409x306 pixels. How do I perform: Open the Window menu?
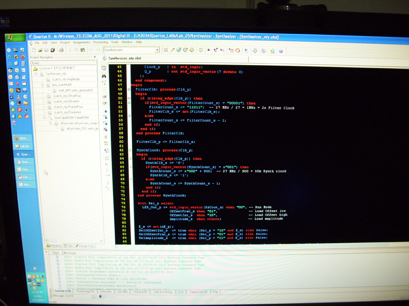tap(127, 42)
